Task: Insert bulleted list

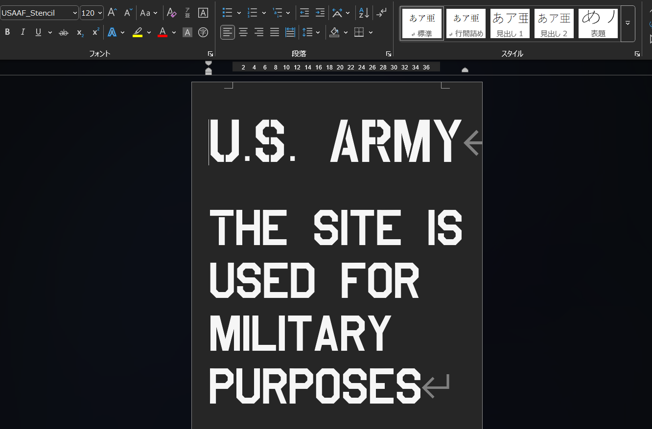Action: [227, 13]
